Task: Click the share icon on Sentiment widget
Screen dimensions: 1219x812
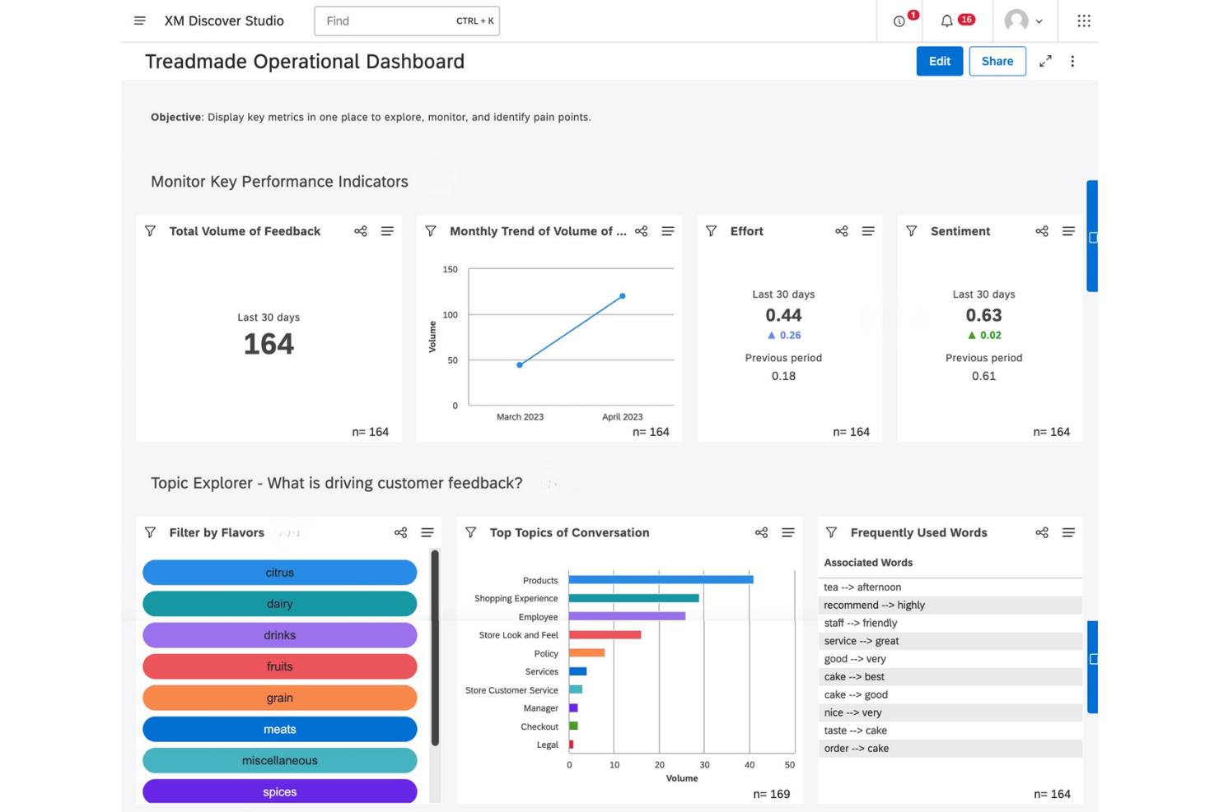Action: (1042, 231)
